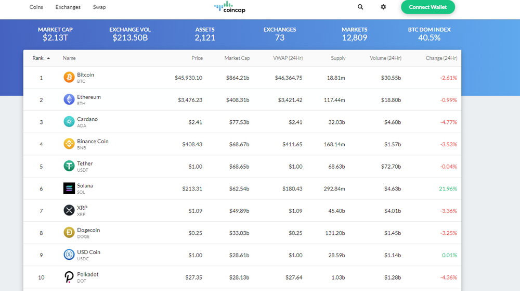
Task: Click the Markets 12,809 stat
Action: click(355, 34)
